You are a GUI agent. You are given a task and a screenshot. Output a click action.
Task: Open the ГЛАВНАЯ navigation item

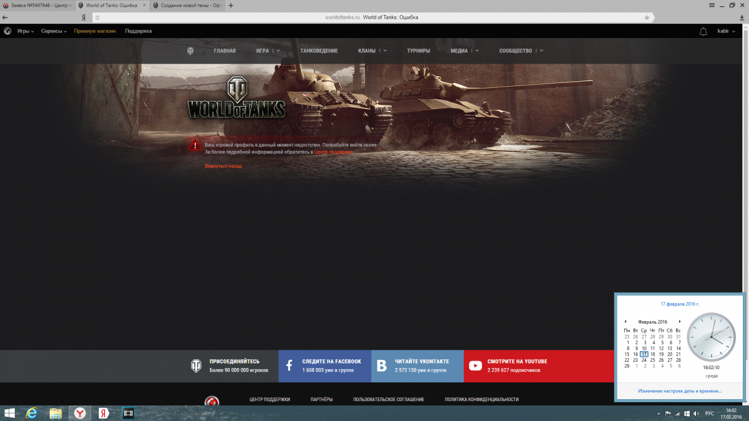(225, 51)
